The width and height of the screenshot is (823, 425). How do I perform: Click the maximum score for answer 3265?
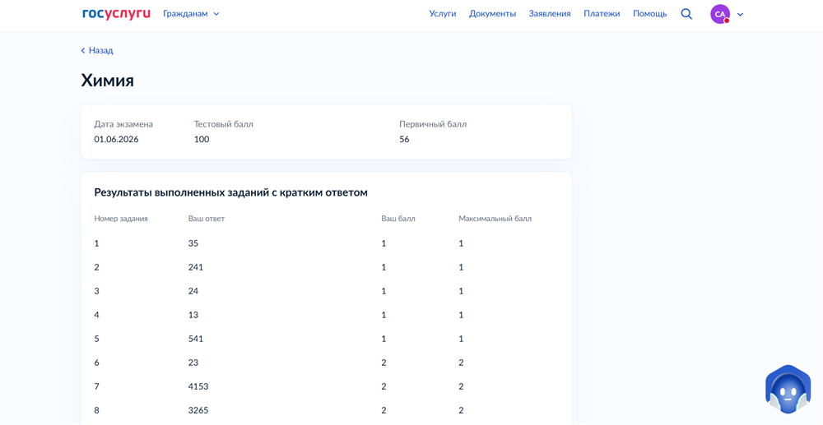[x=461, y=410]
